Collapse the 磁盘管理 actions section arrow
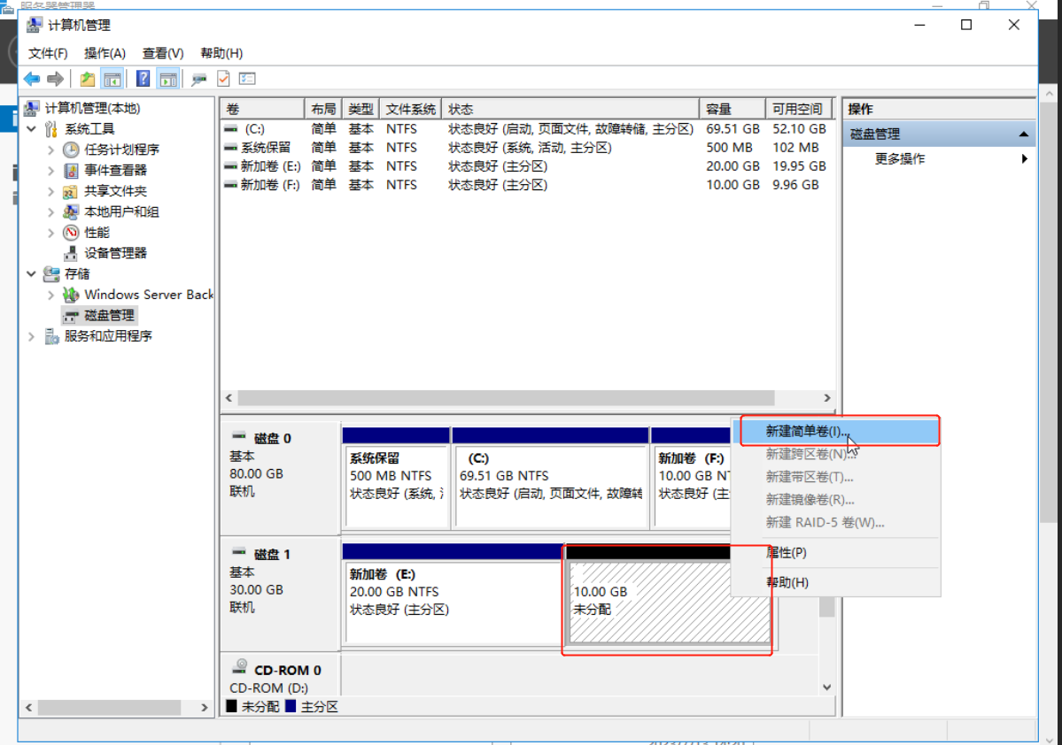1062x745 pixels. (x=1024, y=134)
